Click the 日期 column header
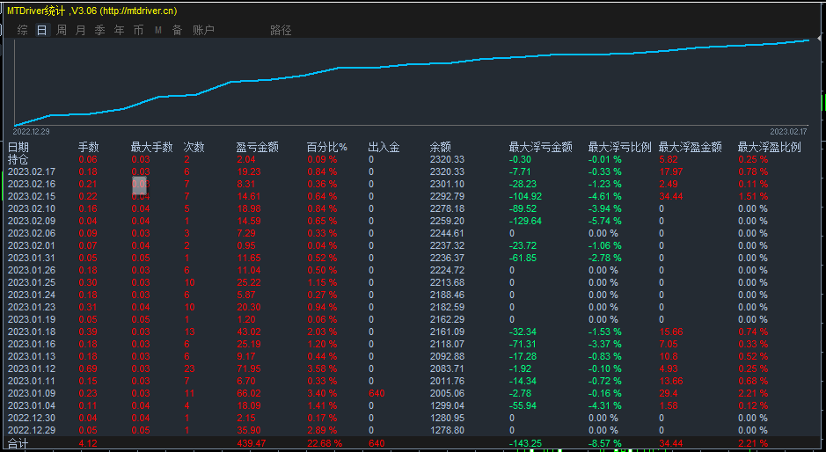Image resolution: width=826 pixels, height=452 pixels. point(18,147)
